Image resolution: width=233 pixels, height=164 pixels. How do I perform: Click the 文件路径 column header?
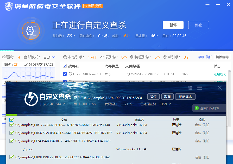(x=133, y=66)
